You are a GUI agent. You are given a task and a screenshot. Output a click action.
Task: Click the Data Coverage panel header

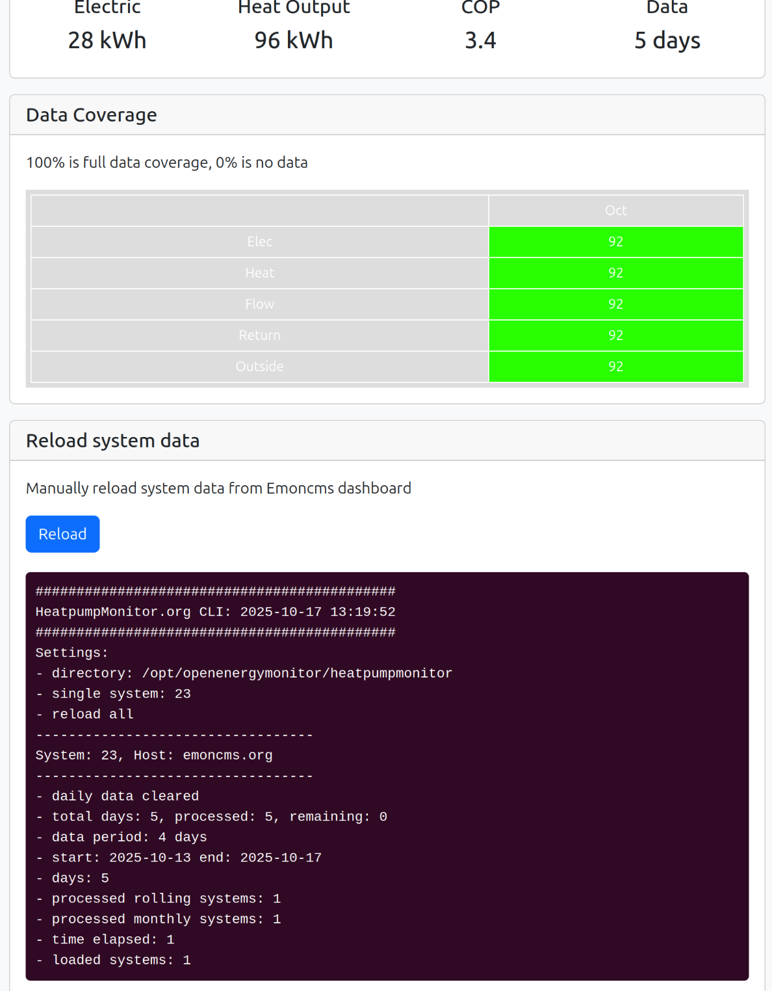pos(92,115)
